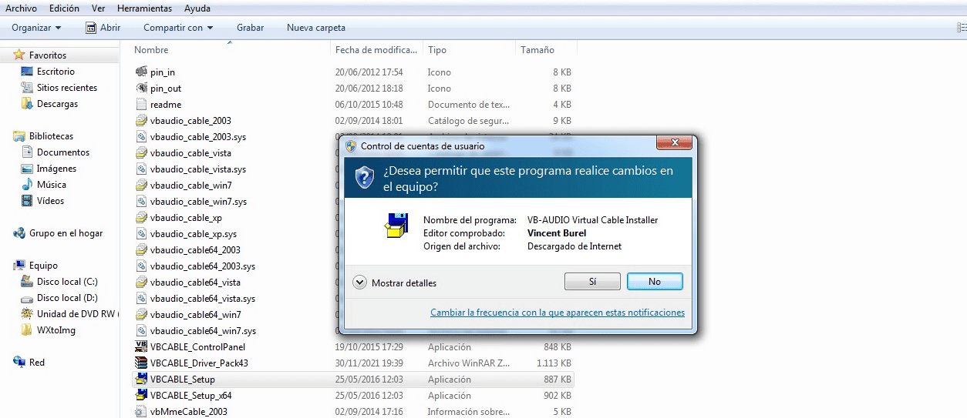Open the Edición menu

[64, 8]
